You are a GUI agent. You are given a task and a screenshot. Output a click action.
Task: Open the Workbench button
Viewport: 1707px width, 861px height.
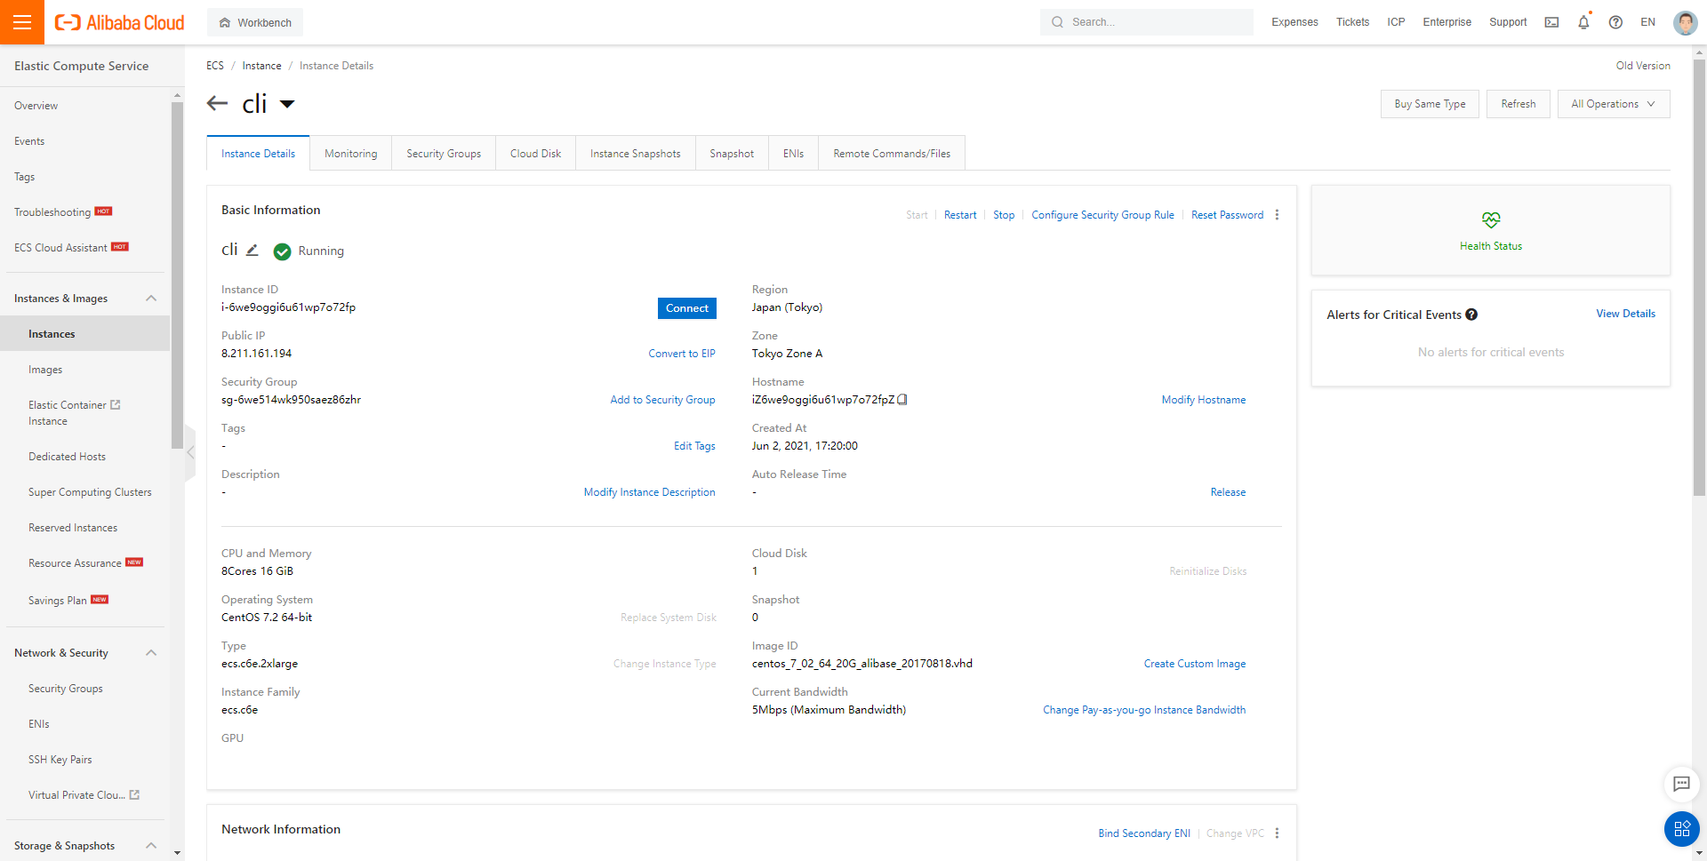255,22
